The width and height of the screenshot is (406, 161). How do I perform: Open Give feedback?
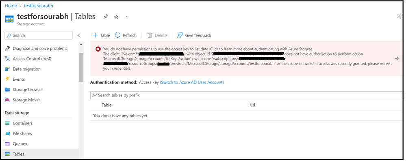coord(194,35)
